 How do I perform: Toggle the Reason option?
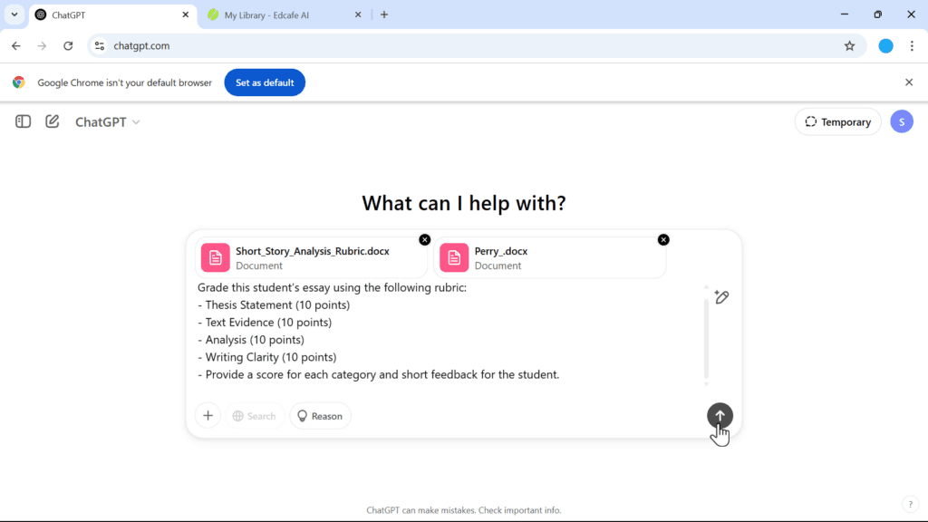pyautogui.click(x=320, y=416)
